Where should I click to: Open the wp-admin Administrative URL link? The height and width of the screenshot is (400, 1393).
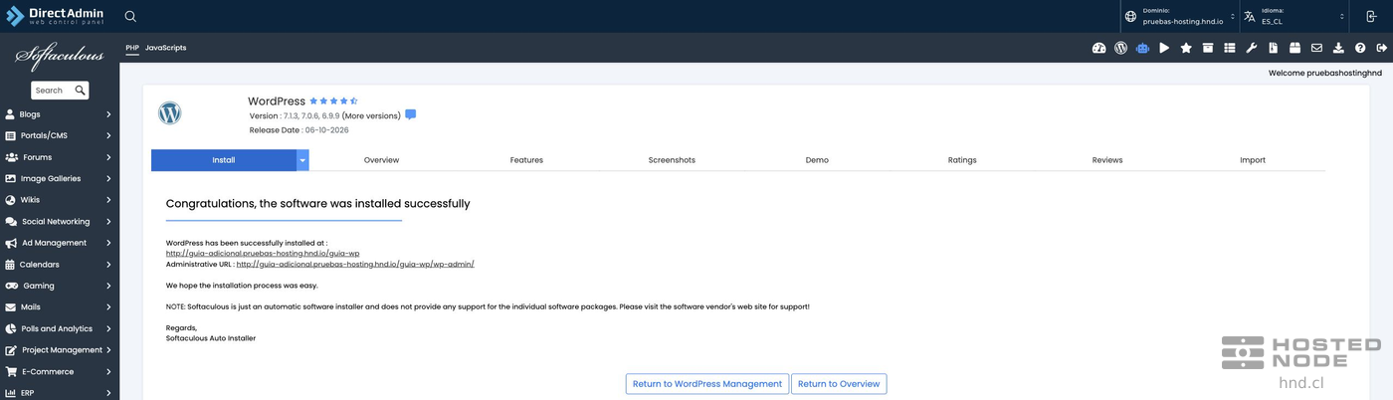[x=355, y=265]
